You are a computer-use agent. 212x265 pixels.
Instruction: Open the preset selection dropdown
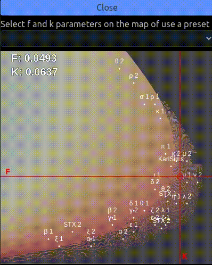pyautogui.click(x=106, y=38)
